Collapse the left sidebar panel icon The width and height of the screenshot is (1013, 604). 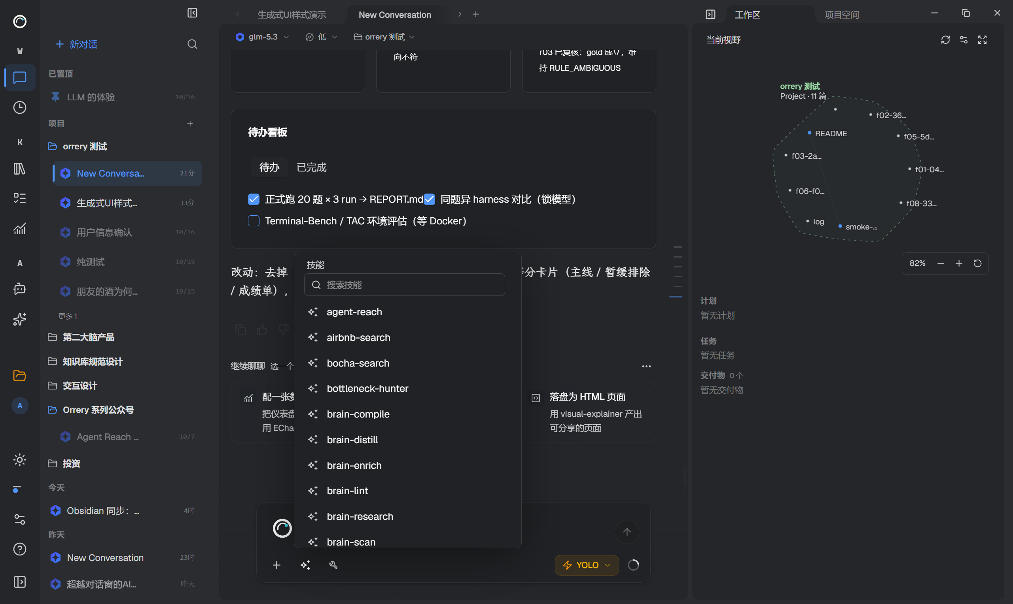pos(192,13)
